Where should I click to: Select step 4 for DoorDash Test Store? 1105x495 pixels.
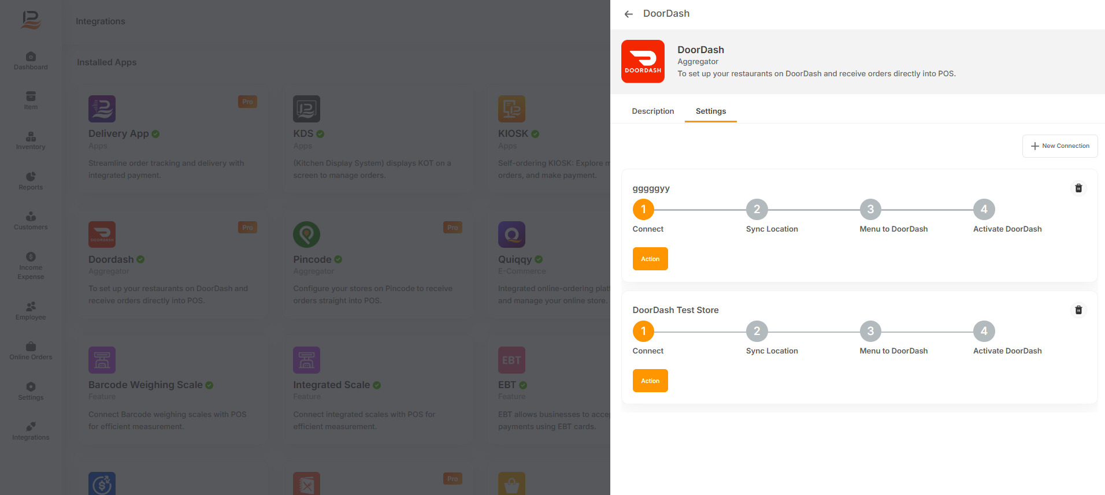coord(984,332)
